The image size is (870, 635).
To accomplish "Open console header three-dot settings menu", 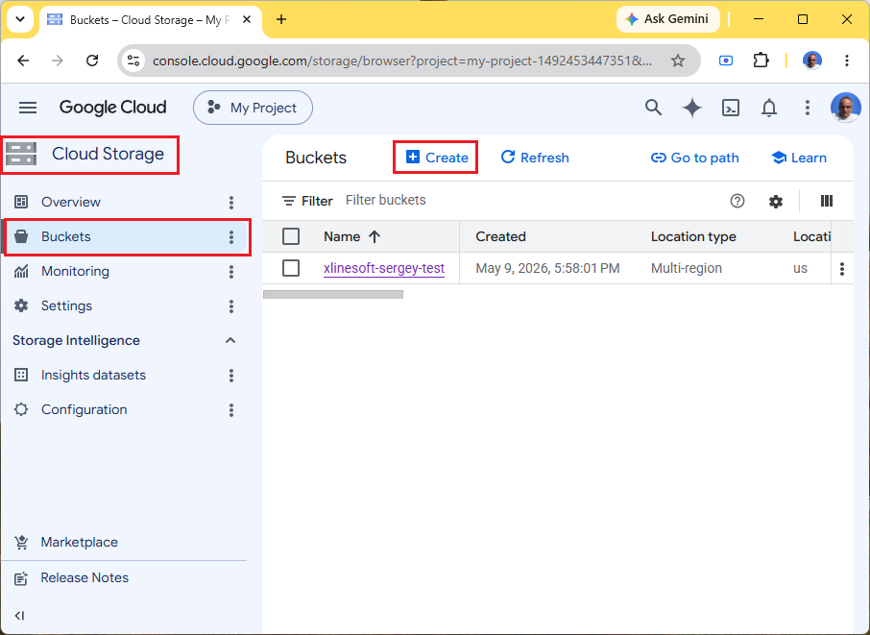I will click(808, 108).
